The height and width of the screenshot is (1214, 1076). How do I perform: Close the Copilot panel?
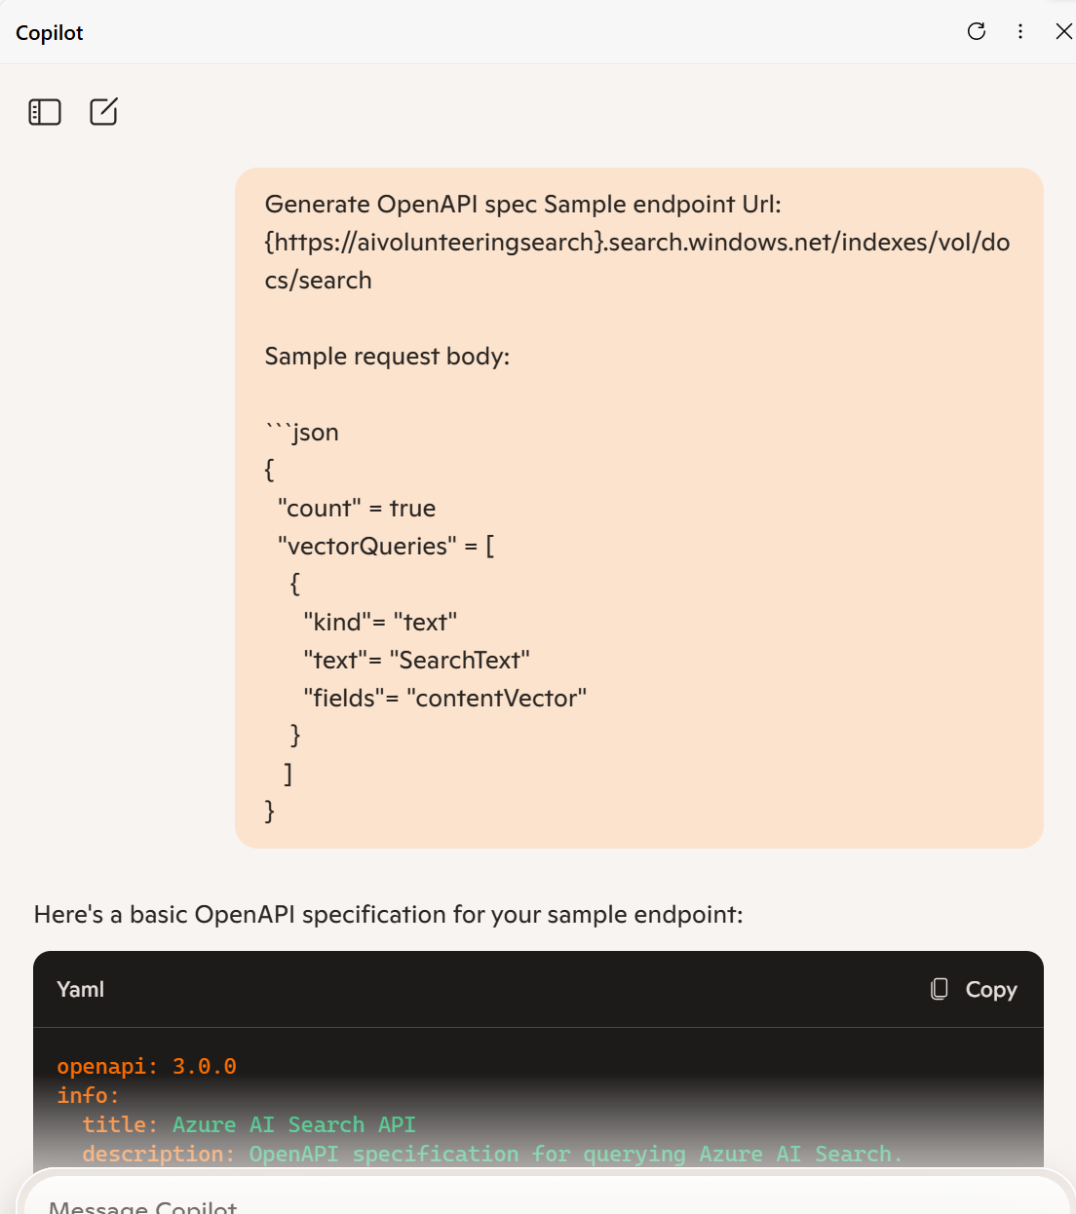point(1063,31)
